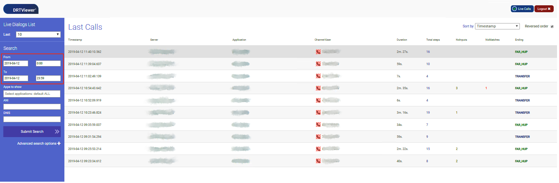This screenshot has height=183, width=559.
Task: Click the double-arrow icon on Submit Search
Action: coord(57,131)
